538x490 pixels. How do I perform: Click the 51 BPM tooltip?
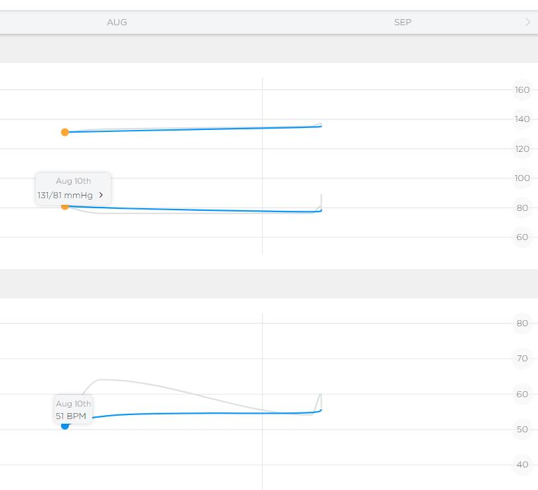click(x=73, y=410)
